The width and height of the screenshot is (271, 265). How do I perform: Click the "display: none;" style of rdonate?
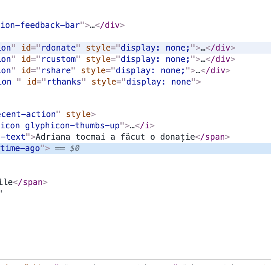(155, 48)
